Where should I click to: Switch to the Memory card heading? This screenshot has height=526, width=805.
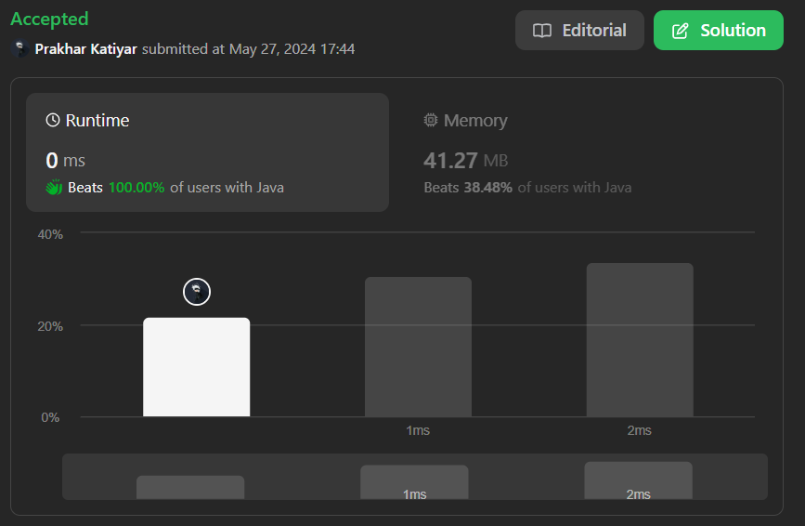pos(475,121)
